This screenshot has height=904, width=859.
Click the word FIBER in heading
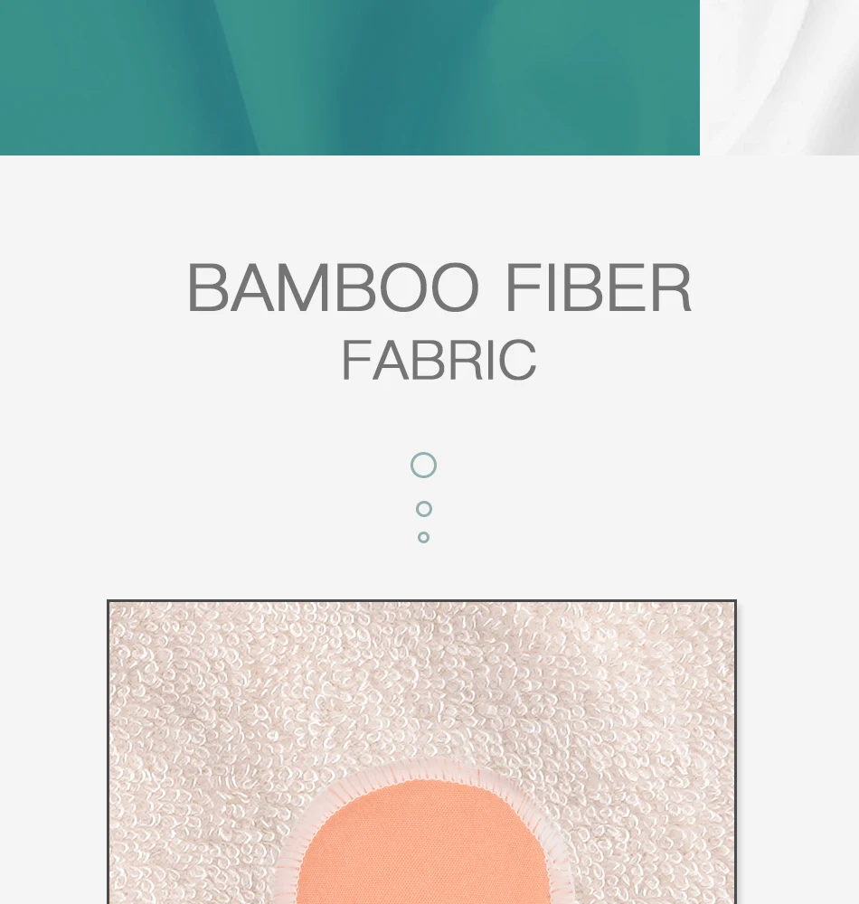click(598, 287)
